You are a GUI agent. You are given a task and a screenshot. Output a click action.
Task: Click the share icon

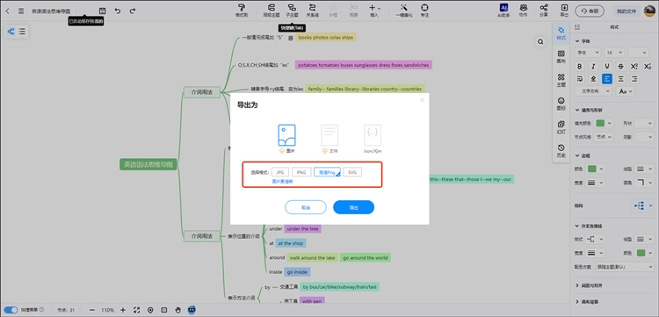544,10
